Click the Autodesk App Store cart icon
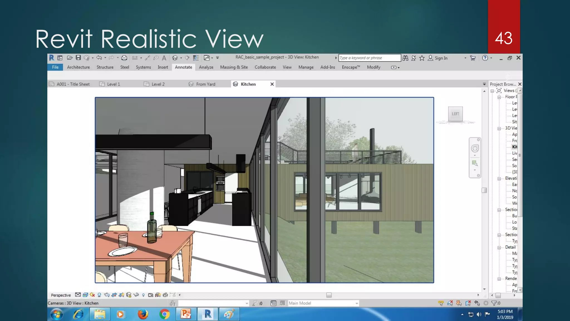The height and width of the screenshot is (321, 570). [473, 58]
